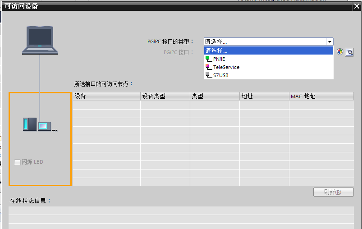This screenshot has width=362, height=229.
Task: Click the PLC and HMI device icon
Action: point(40,124)
